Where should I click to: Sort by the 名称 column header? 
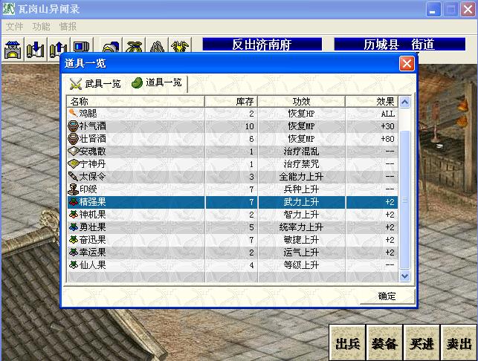(x=135, y=102)
